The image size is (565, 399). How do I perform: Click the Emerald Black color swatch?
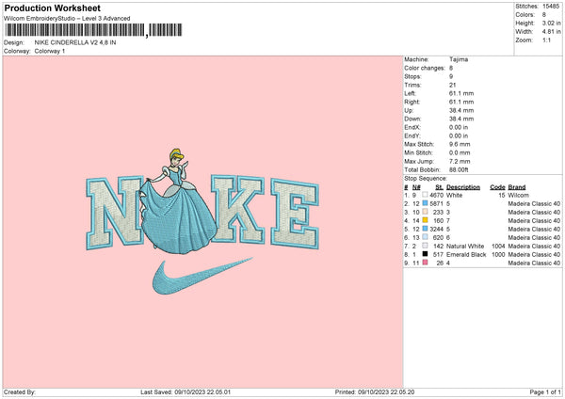click(x=425, y=254)
